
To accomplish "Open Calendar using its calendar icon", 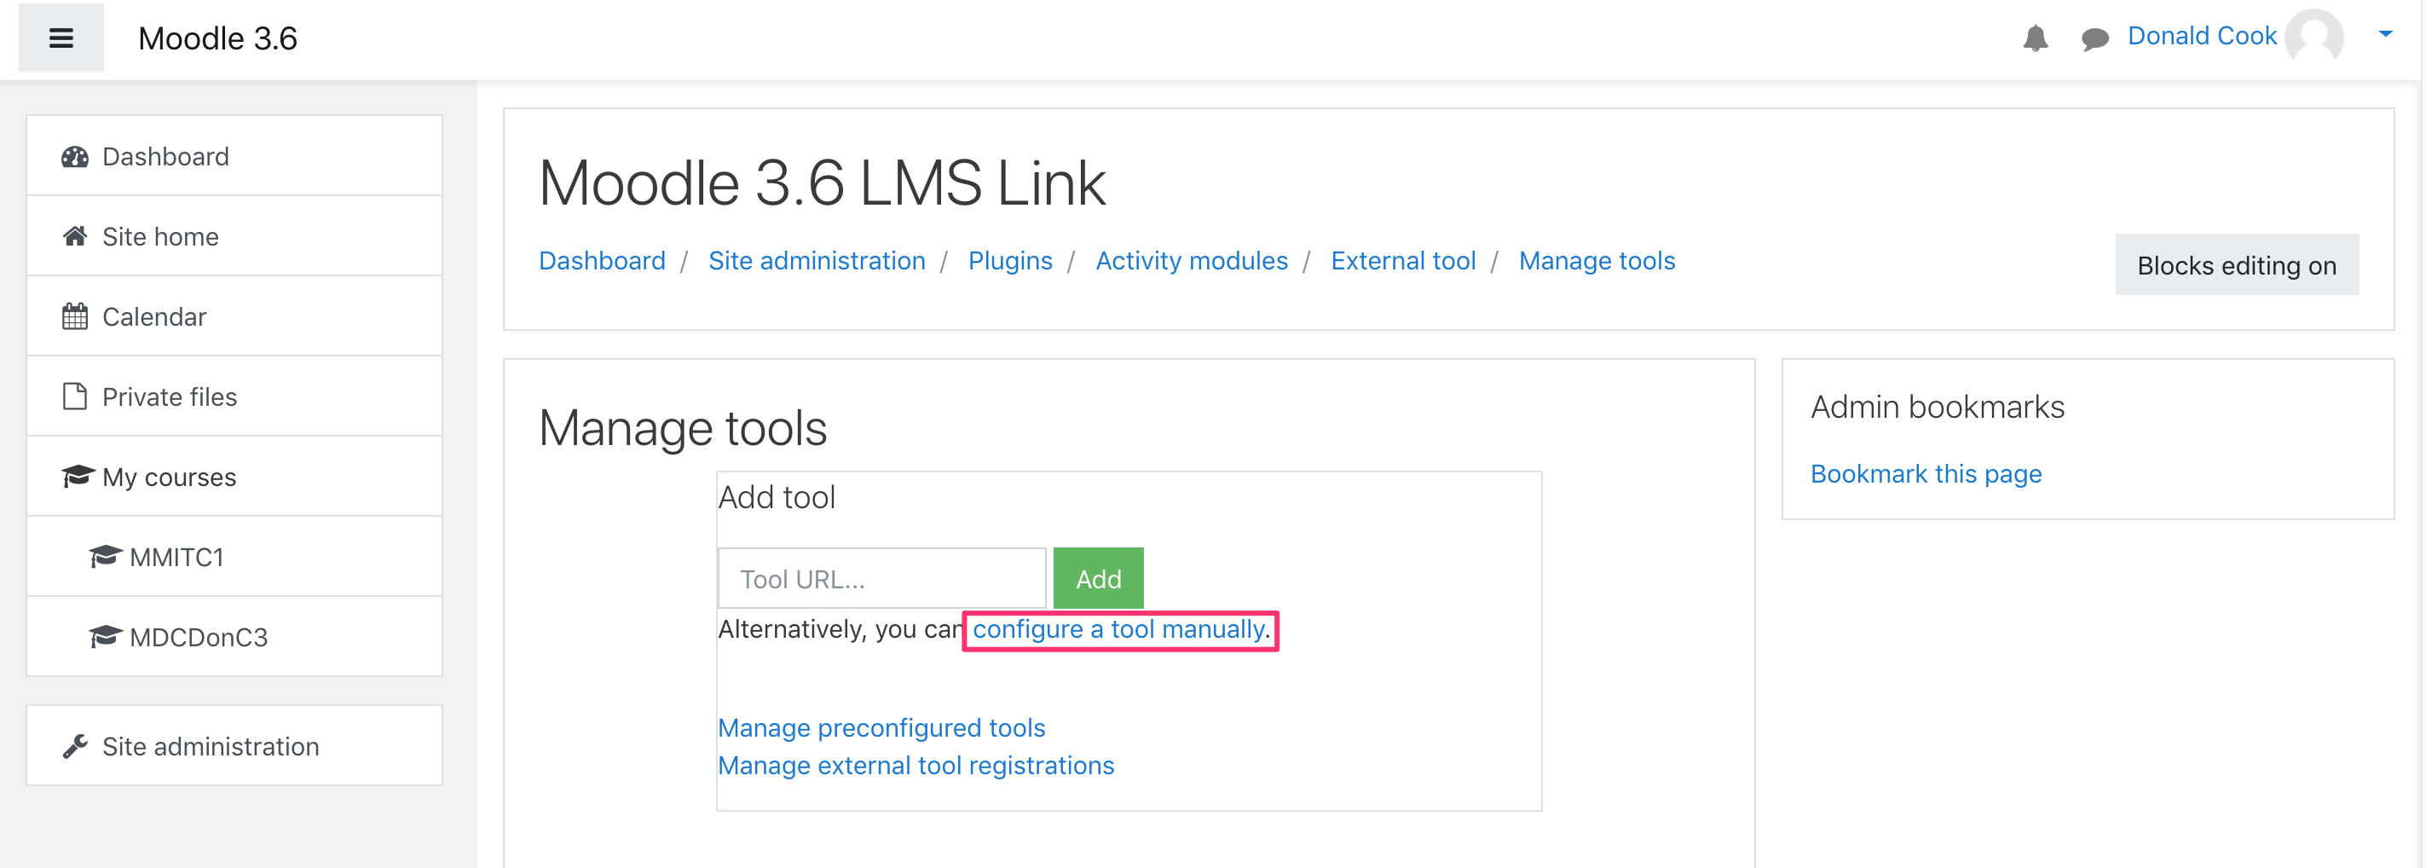I will [x=75, y=316].
